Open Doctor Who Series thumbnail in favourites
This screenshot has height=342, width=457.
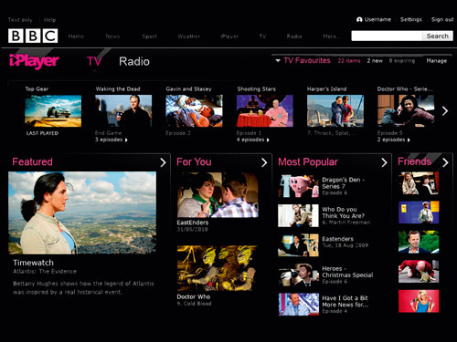tap(406, 111)
